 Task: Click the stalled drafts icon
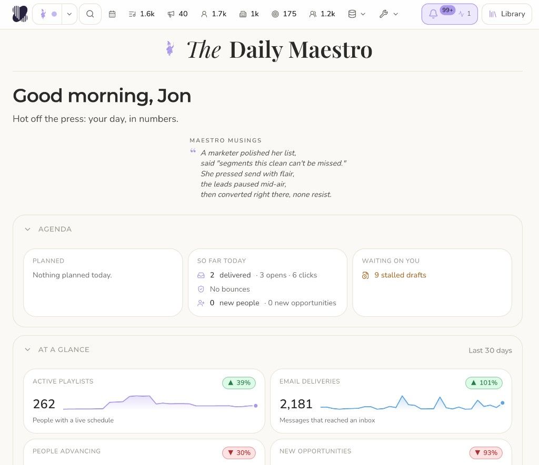(365, 275)
